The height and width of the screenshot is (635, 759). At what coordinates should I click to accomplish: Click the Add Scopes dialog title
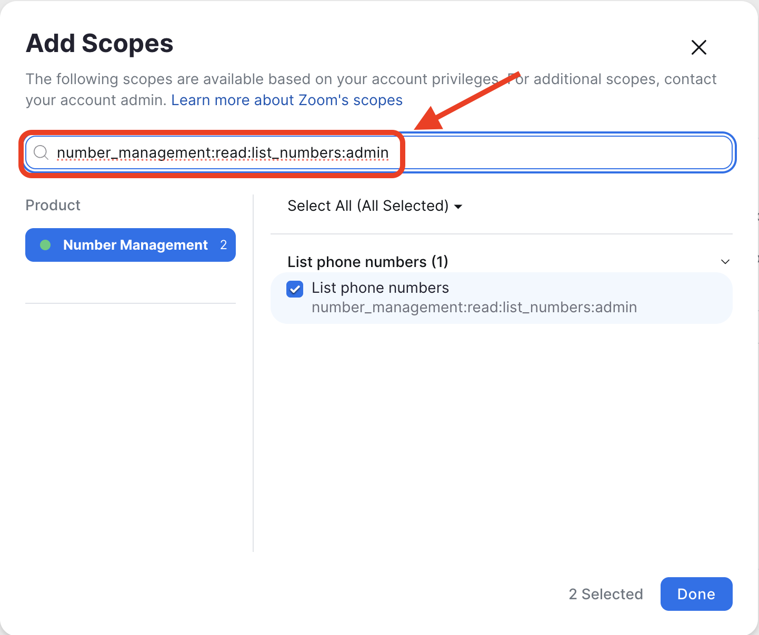[99, 43]
